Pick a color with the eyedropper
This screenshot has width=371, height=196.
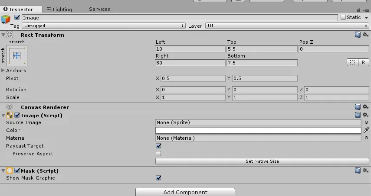[x=366, y=130]
